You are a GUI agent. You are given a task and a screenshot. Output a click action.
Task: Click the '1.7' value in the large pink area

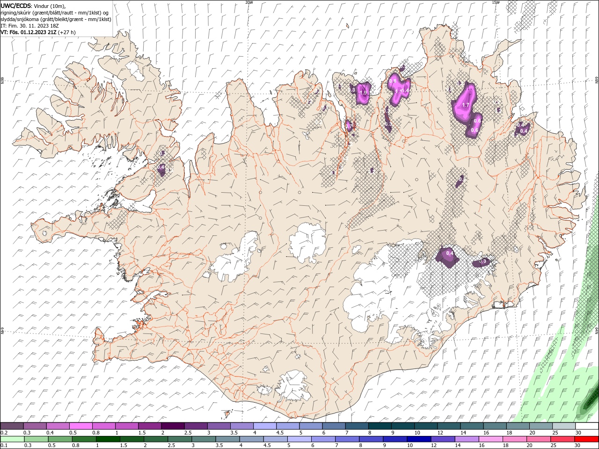[x=465, y=105]
